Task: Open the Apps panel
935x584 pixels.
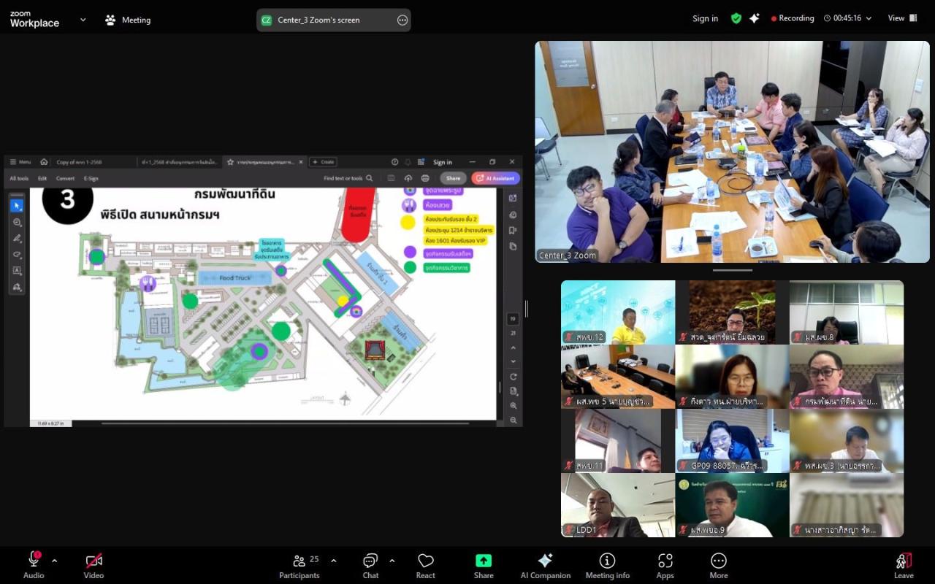Action: point(665,566)
